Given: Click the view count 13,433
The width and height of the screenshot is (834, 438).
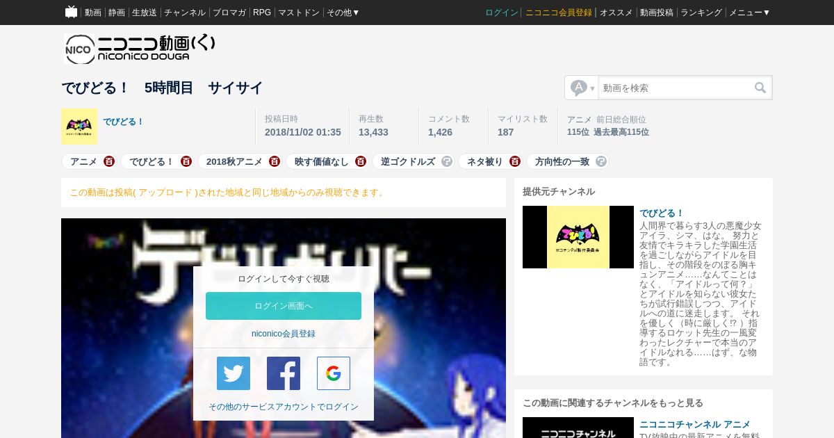Looking at the screenshot, I should point(373,132).
